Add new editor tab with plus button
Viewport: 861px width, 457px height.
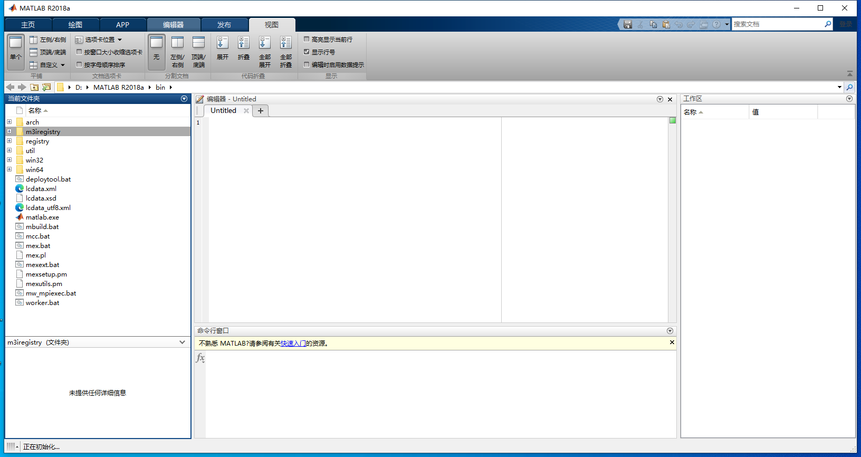pos(261,111)
